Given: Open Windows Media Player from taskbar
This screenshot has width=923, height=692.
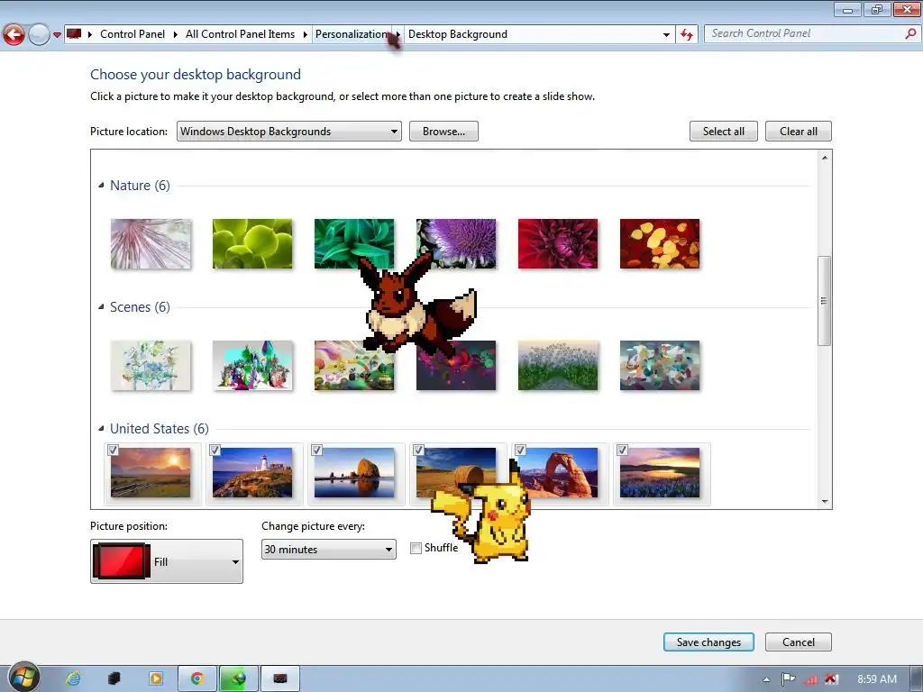Looking at the screenshot, I should click(156, 678).
